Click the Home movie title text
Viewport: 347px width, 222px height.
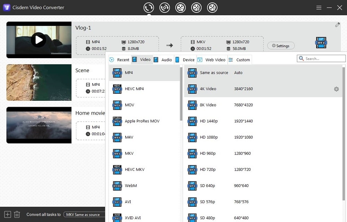(x=90, y=113)
